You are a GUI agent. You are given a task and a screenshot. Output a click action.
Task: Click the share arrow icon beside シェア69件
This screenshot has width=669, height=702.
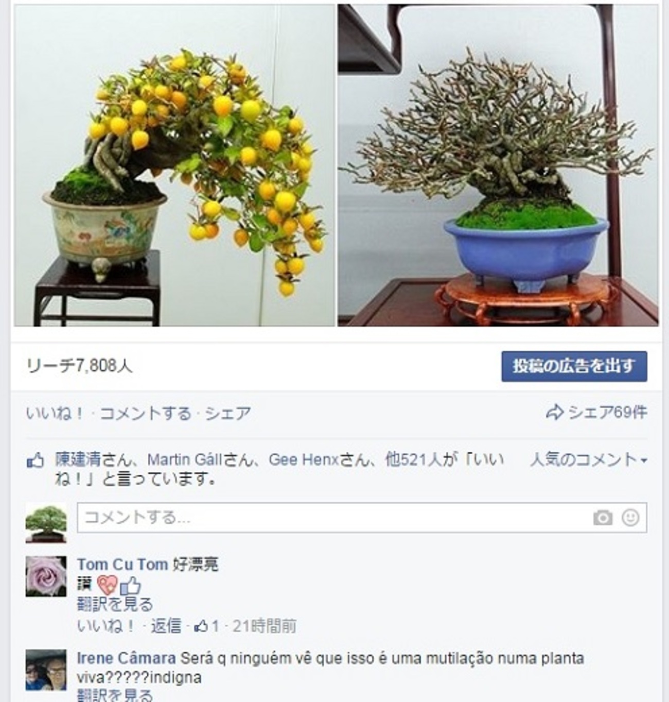[x=555, y=412]
